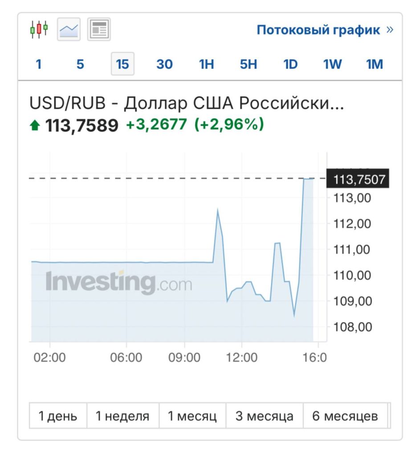Set interval to 1W
Screen dimensions: 420x456
click(x=332, y=65)
